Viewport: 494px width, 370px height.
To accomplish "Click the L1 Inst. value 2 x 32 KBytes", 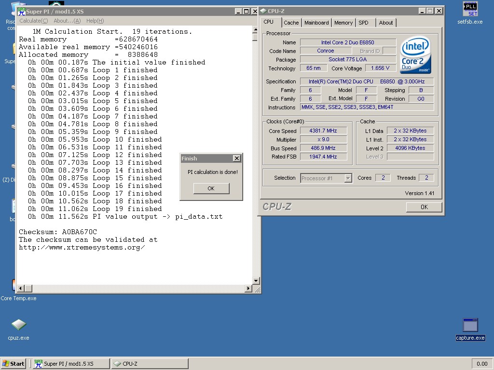I will point(410,139).
